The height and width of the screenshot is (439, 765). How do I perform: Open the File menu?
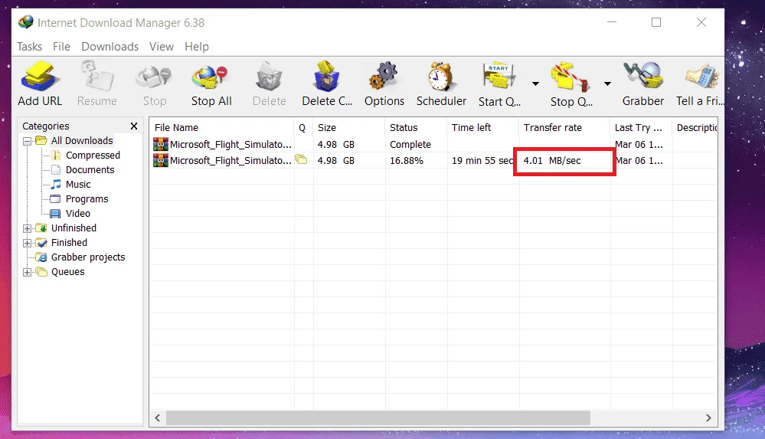pos(61,47)
